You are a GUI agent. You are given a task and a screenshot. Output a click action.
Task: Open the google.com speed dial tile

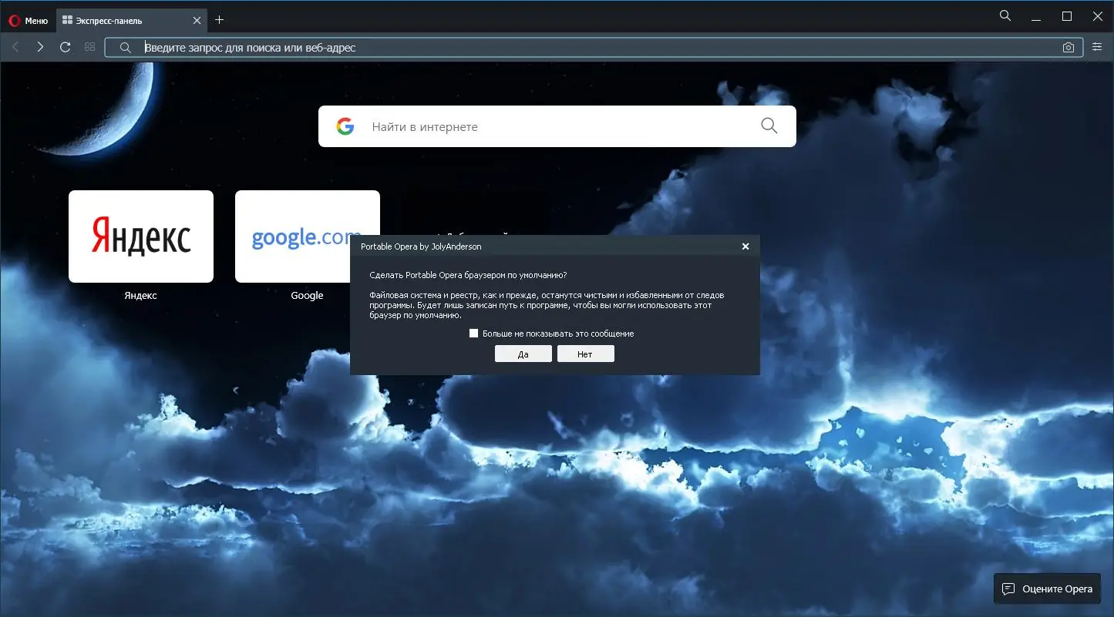coord(307,236)
